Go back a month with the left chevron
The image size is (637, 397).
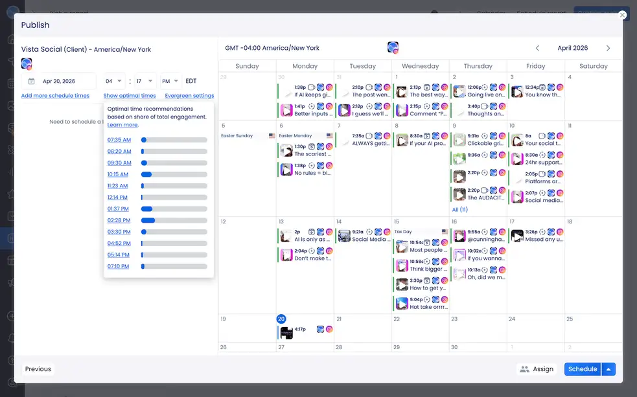point(537,47)
